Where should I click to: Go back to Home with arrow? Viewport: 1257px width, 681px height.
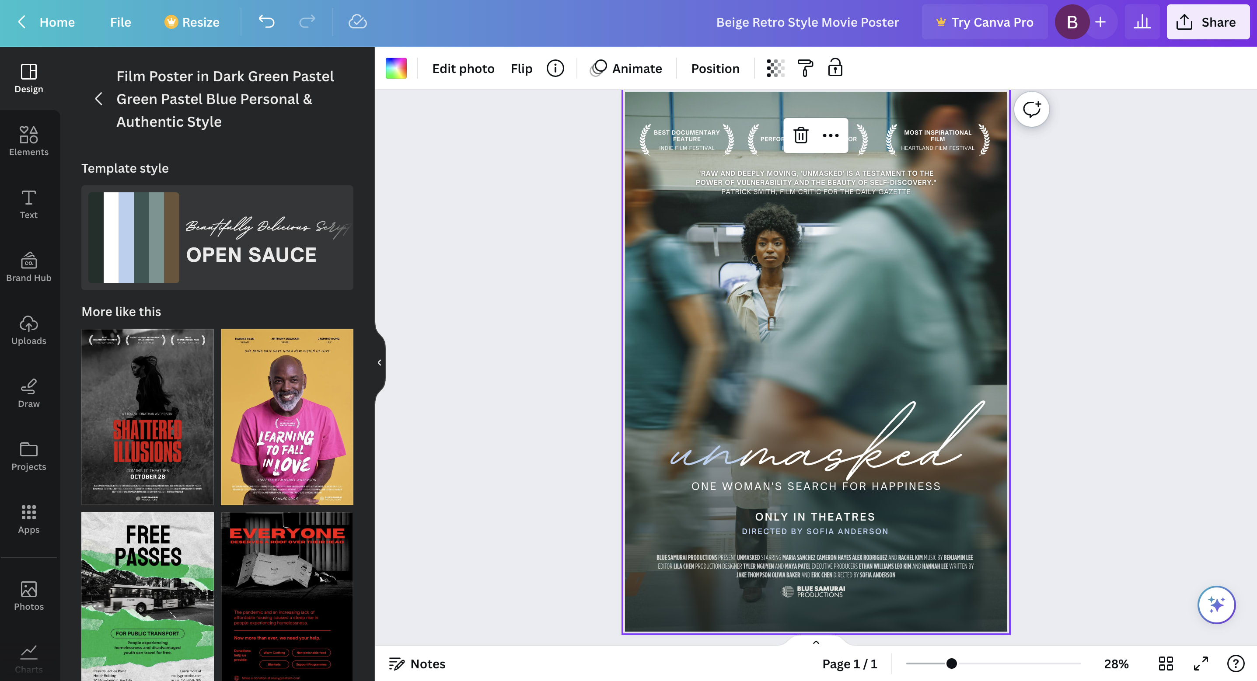click(21, 22)
